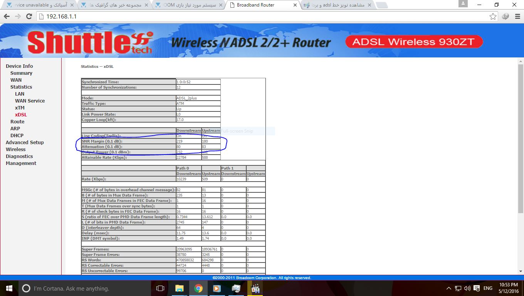Open the Chrome hamburger menu
Image resolution: width=524 pixels, height=296 pixels.
point(517,17)
